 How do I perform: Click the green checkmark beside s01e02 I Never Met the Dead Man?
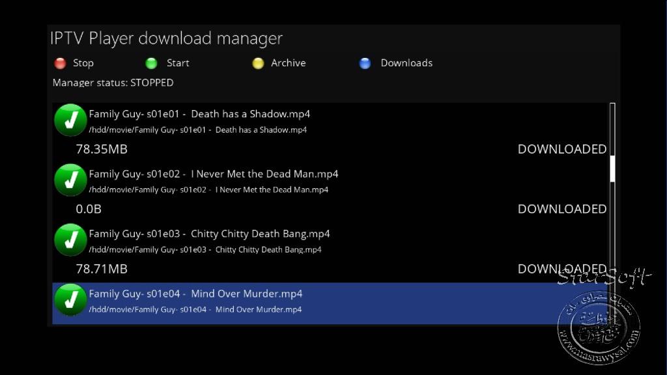pos(70,180)
